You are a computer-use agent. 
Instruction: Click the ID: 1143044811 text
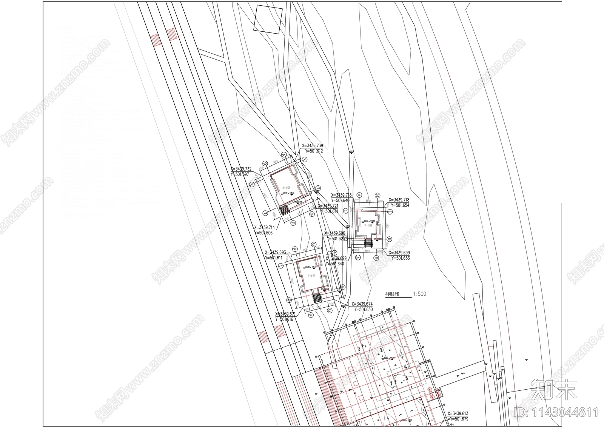click(556, 412)
